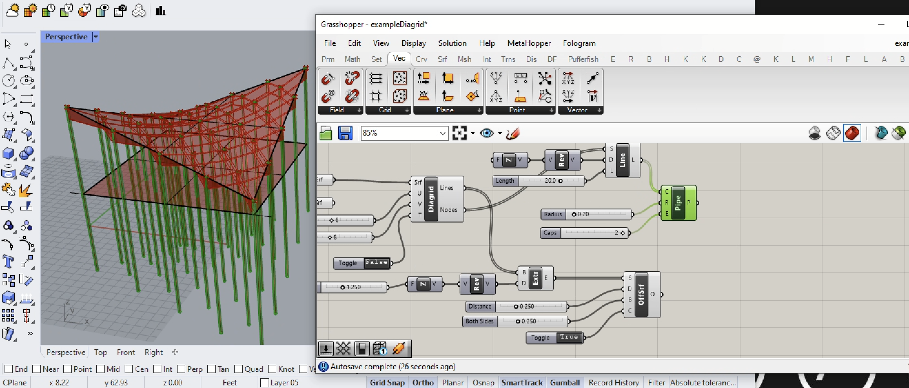This screenshot has width=909, height=388.
Task: Click the Rhino Text tool icon
Action: coord(8,262)
